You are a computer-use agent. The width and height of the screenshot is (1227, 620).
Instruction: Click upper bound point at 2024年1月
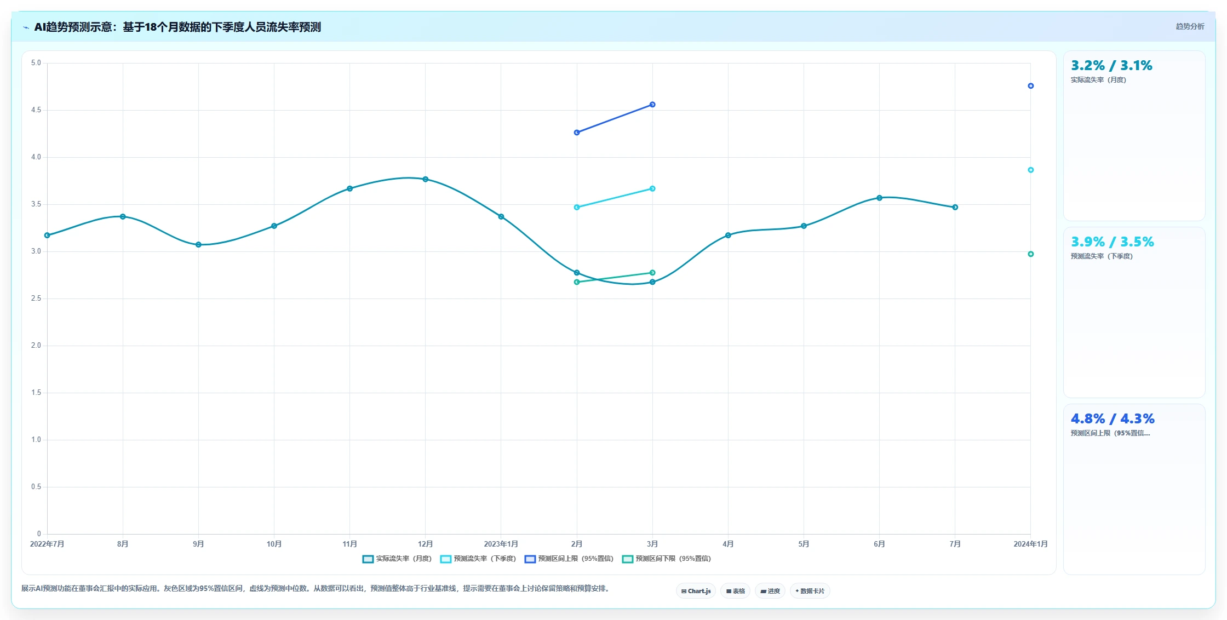click(x=1030, y=86)
